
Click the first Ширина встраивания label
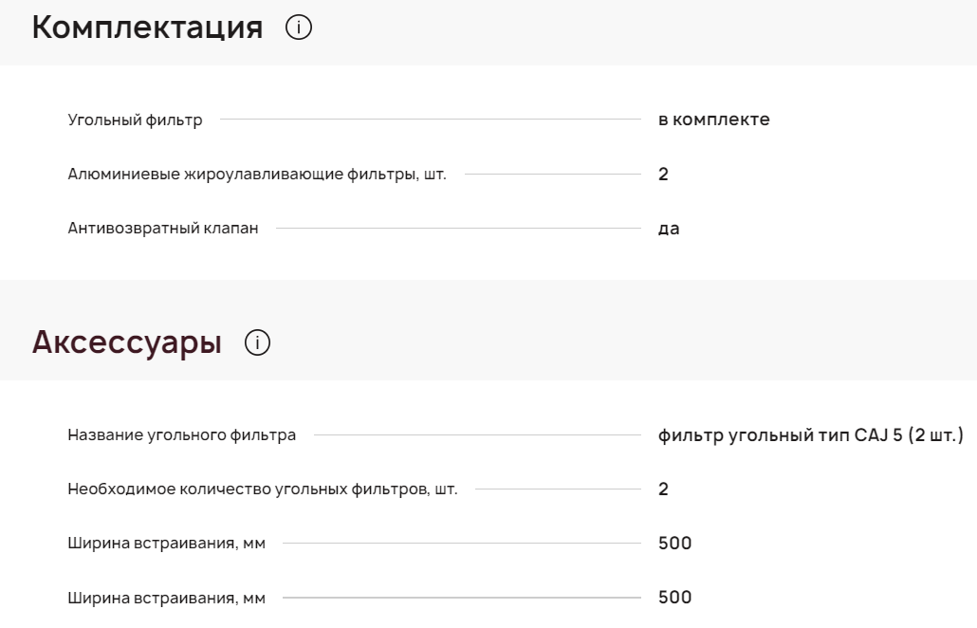coord(166,544)
